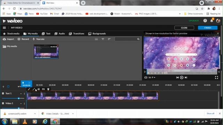The height and width of the screenshot is (125, 223).
Task: Select the clip on the Text 1 timeline track
Action: 93,96
